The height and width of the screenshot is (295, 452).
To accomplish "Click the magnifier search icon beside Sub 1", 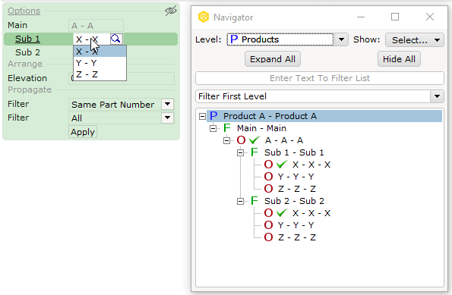I will pos(116,39).
